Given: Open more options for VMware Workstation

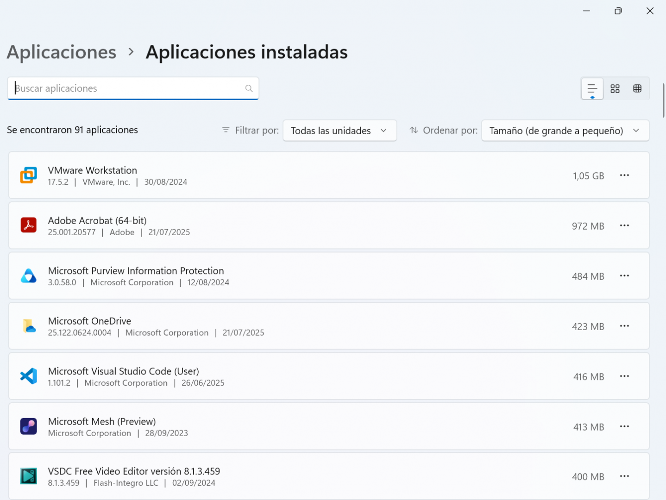Looking at the screenshot, I should pyautogui.click(x=624, y=175).
